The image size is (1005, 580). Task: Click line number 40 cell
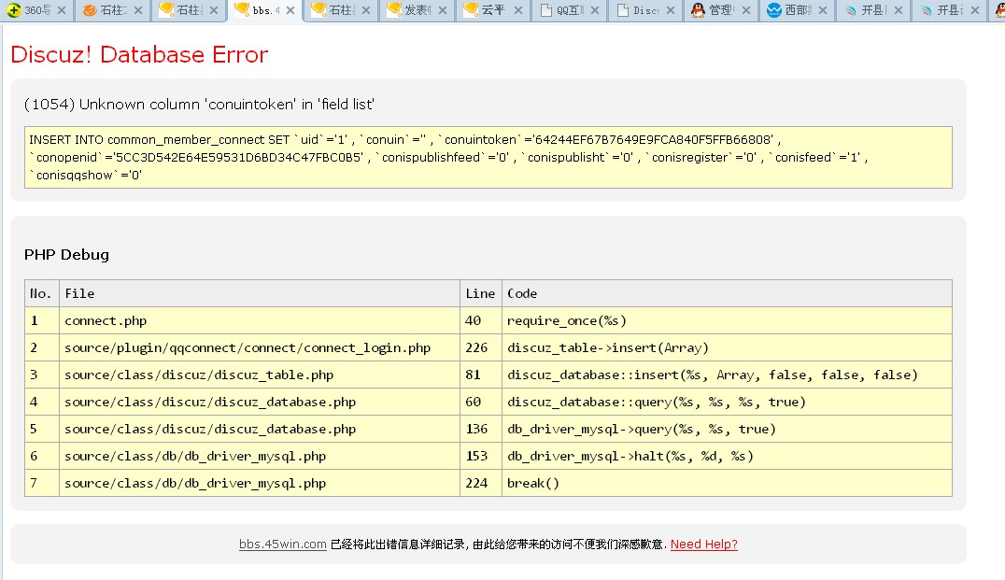(481, 320)
